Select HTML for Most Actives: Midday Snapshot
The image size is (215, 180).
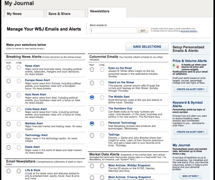(x=102, y=166)
